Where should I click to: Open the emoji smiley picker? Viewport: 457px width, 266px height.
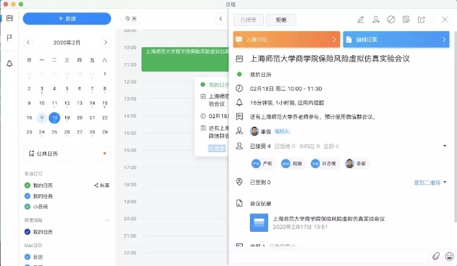point(450,256)
